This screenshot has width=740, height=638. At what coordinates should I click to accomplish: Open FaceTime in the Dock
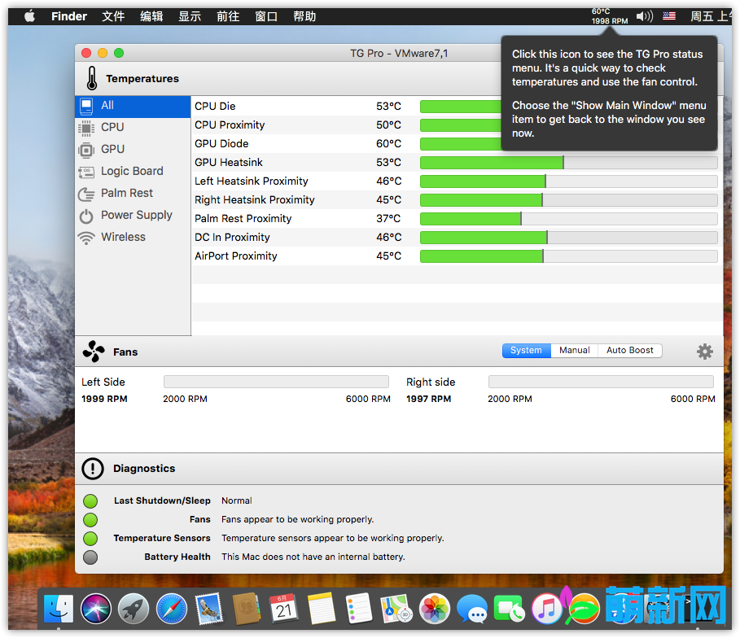pos(510,609)
